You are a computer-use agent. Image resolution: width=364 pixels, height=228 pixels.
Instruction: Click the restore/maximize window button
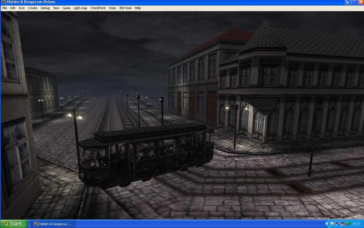355,2
